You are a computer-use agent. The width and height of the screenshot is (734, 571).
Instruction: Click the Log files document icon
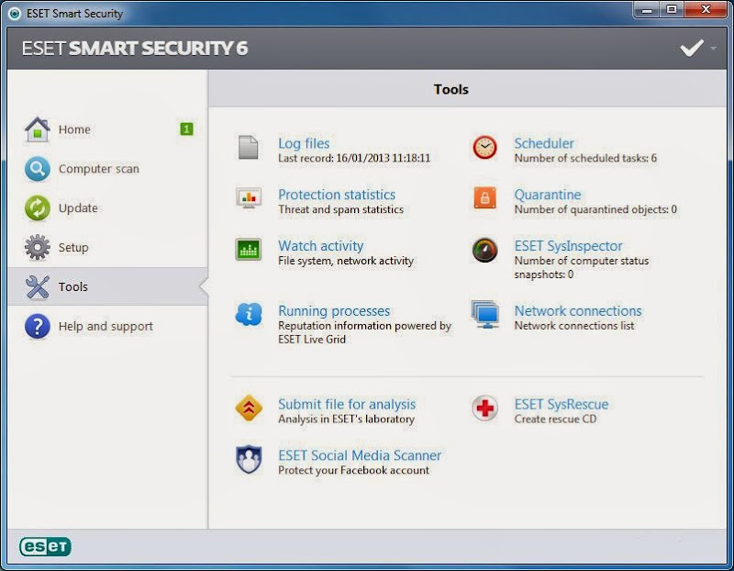[248, 148]
